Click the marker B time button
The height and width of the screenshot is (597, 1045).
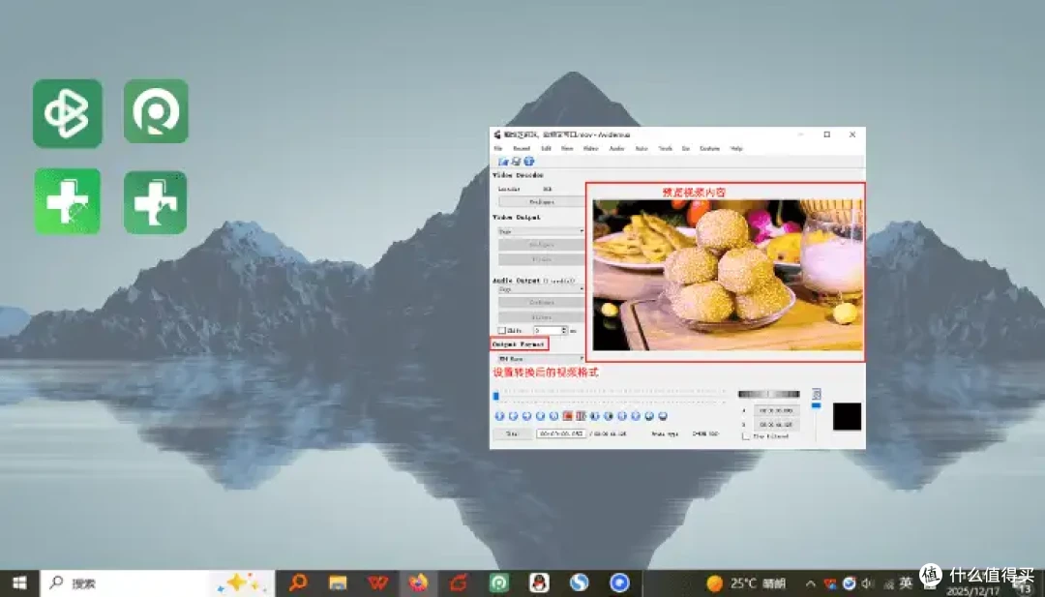click(776, 424)
